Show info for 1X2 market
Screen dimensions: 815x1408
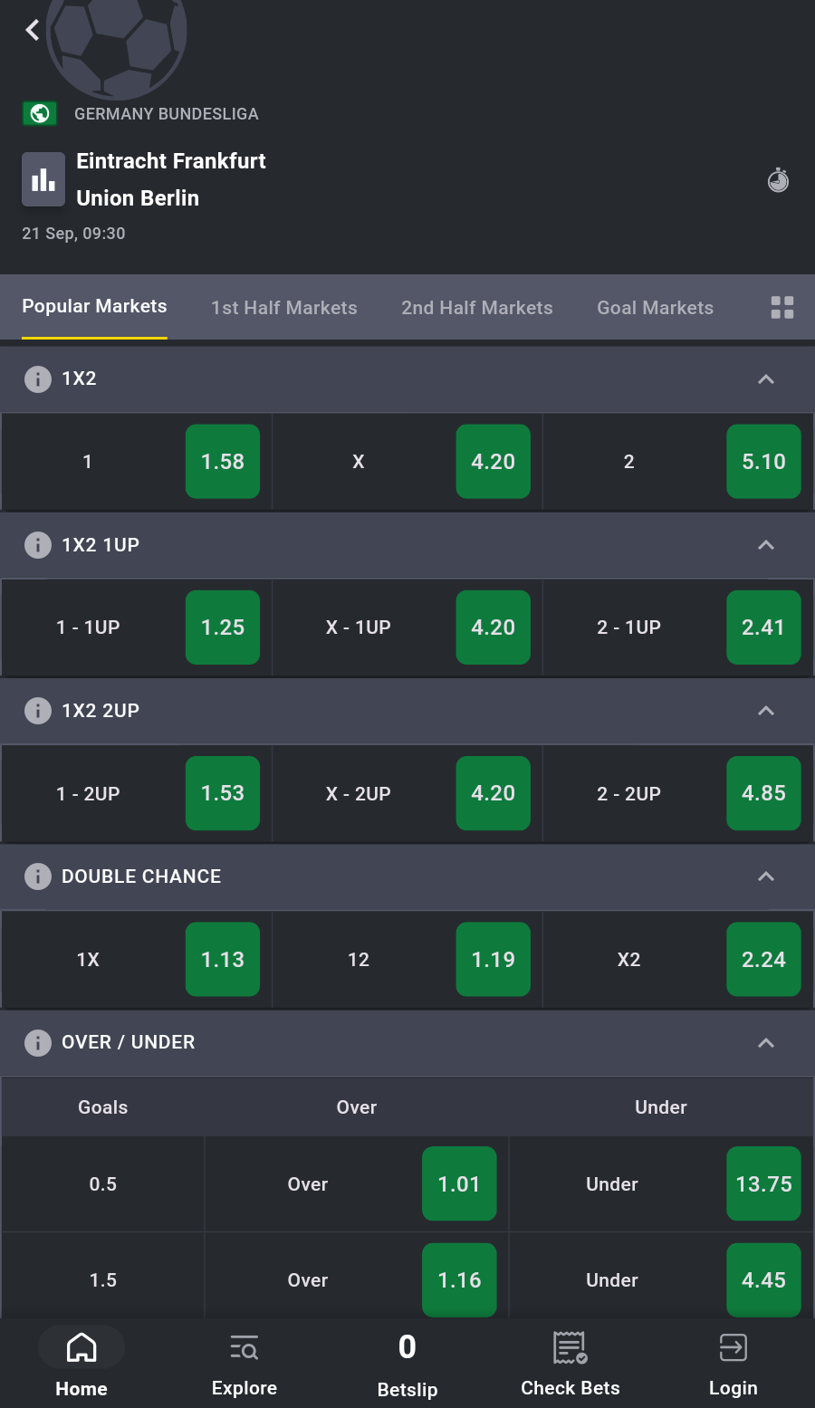click(37, 379)
